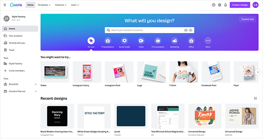Open the Dancing Mary recent design
263x139 pixels.
point(57,116)
